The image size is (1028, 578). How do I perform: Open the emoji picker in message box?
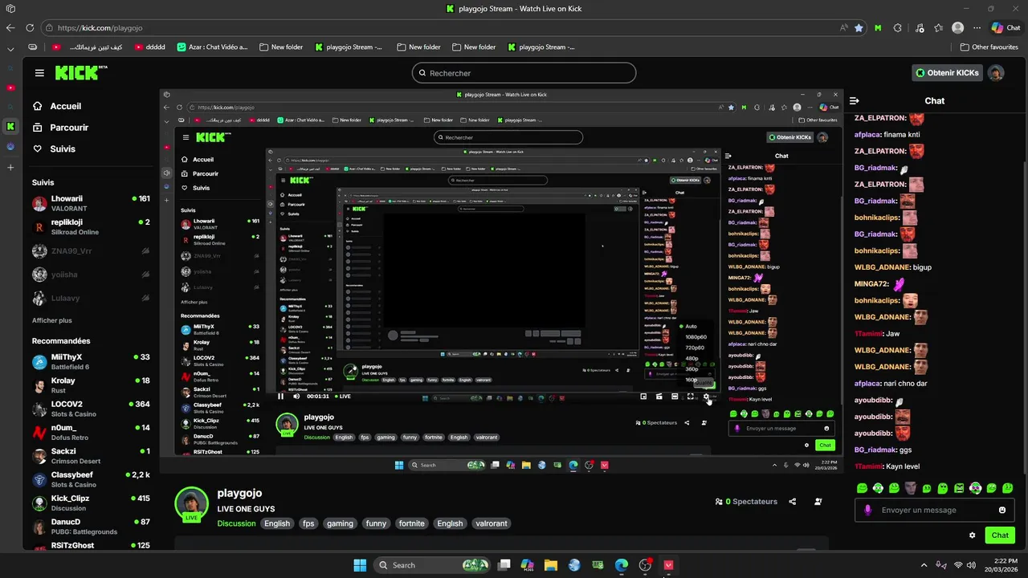pyautogui.click(x=1002, y=510)
